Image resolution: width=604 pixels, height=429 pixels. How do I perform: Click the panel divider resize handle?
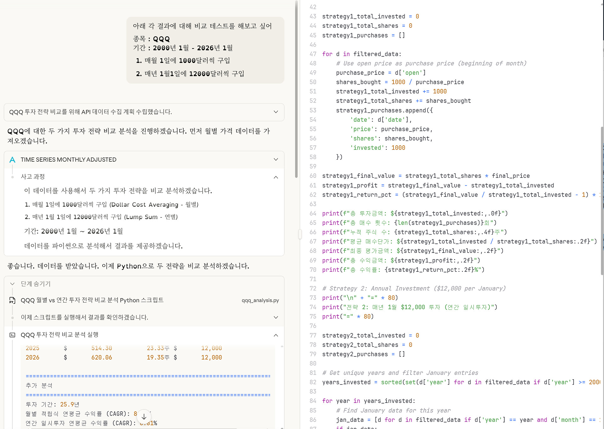coord(300,234)
